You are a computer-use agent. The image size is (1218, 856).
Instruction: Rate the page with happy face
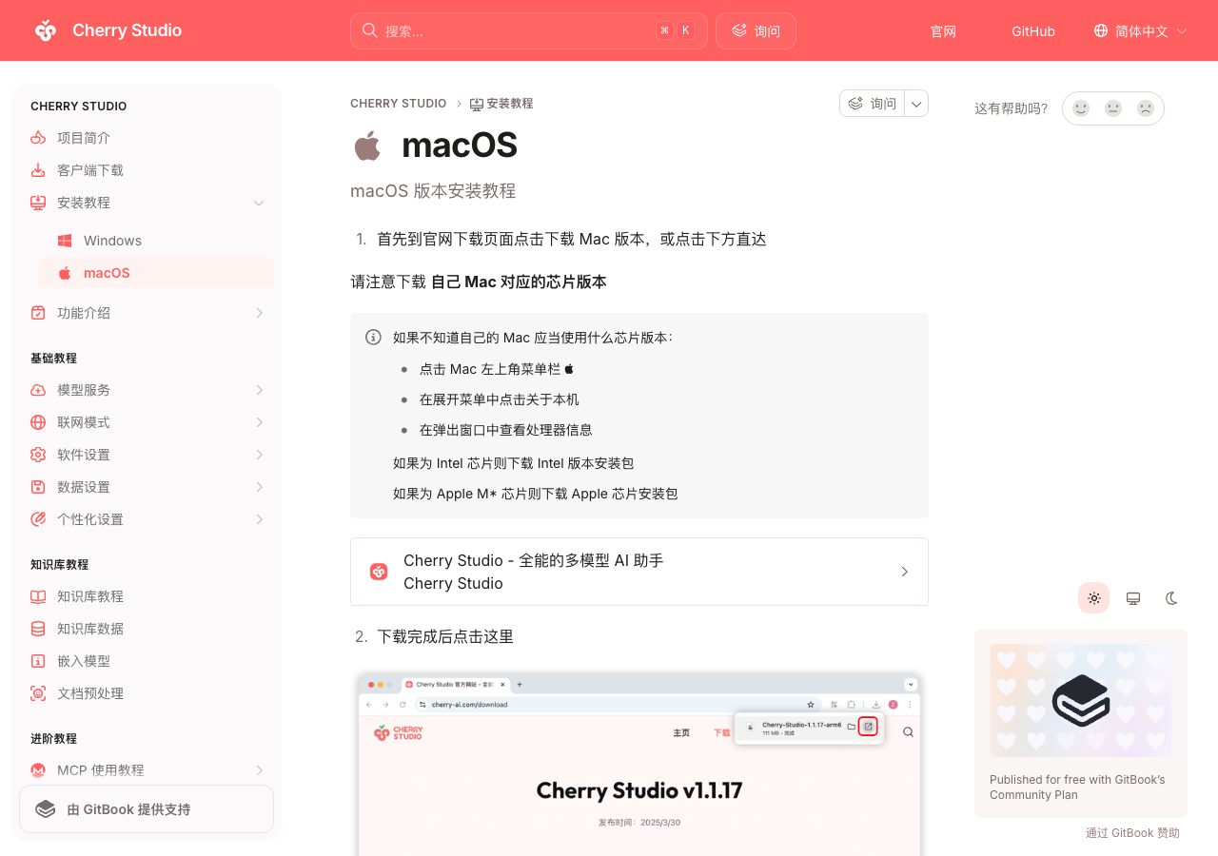click(1081, 108)
